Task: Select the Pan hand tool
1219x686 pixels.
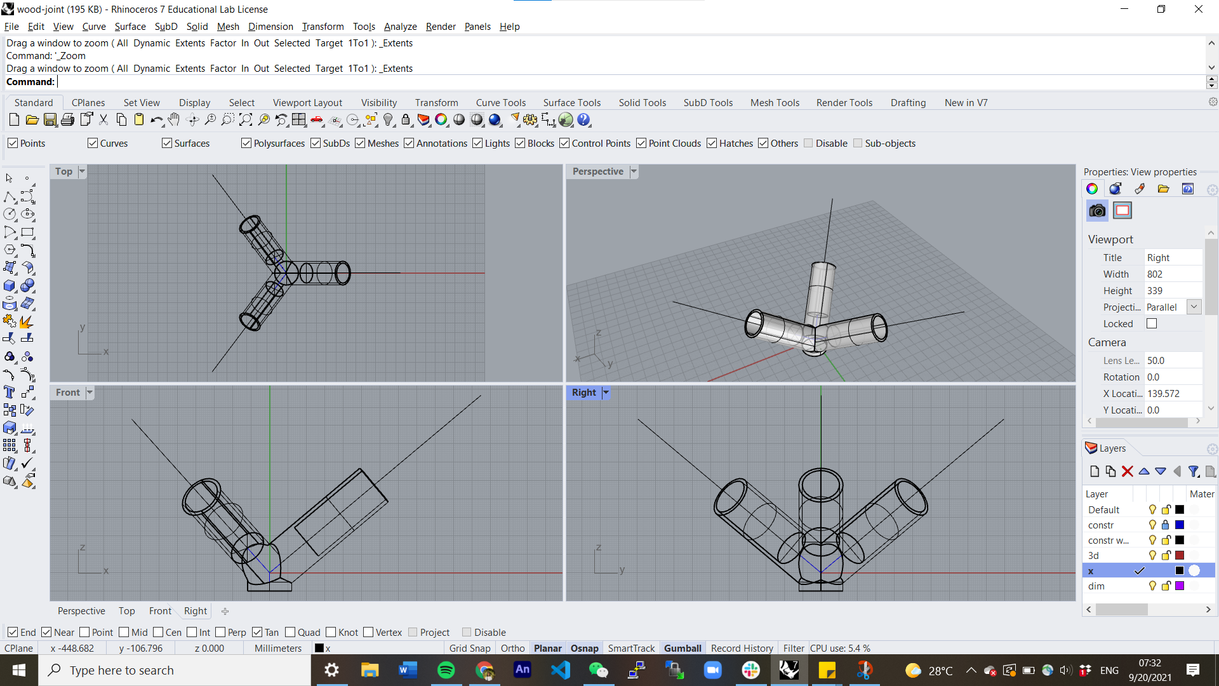Action: [x=174, y=120]
